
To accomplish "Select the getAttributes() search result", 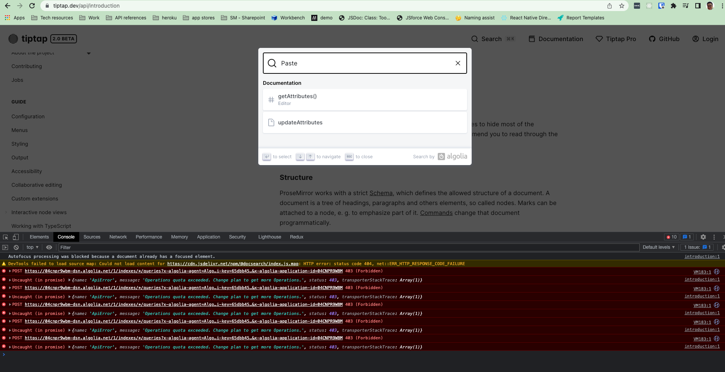I will click(x=365, y=100).
